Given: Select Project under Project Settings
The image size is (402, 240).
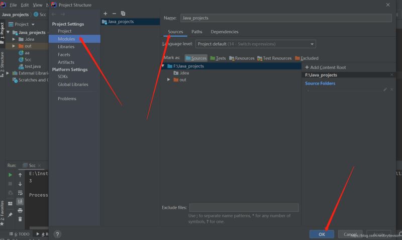Looking at the screenshot, I should 64,31.
